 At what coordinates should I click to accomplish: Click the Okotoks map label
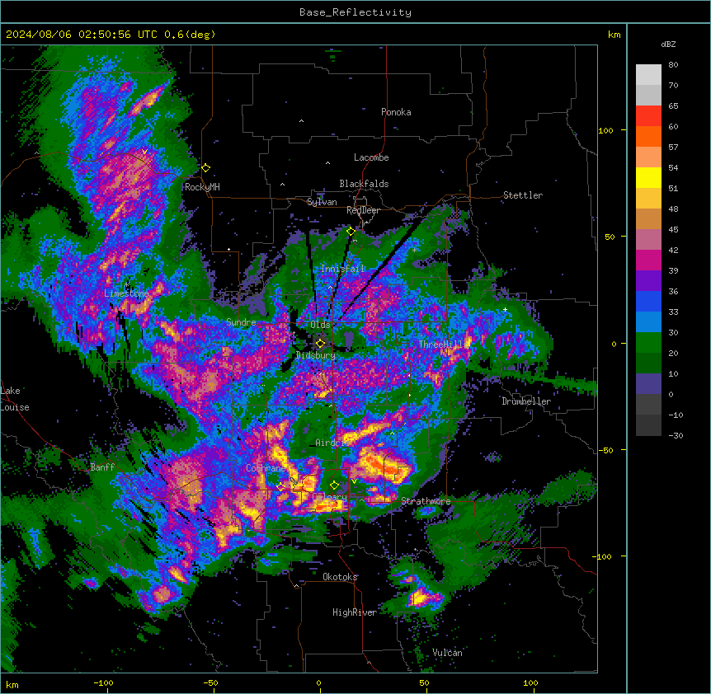pos(340,577)
